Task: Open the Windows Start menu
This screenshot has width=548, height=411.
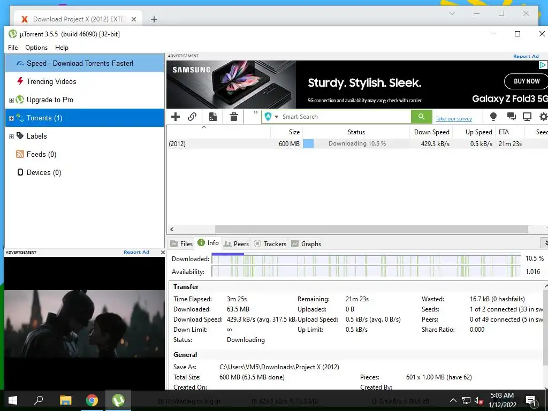Action: pyautogui.click(x=13, y=400)
